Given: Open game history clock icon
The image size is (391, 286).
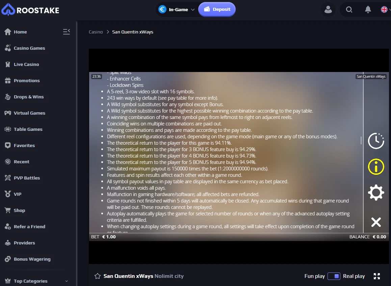Looking at the screenshot, I should pyautogui.click(x=376, y=141).
